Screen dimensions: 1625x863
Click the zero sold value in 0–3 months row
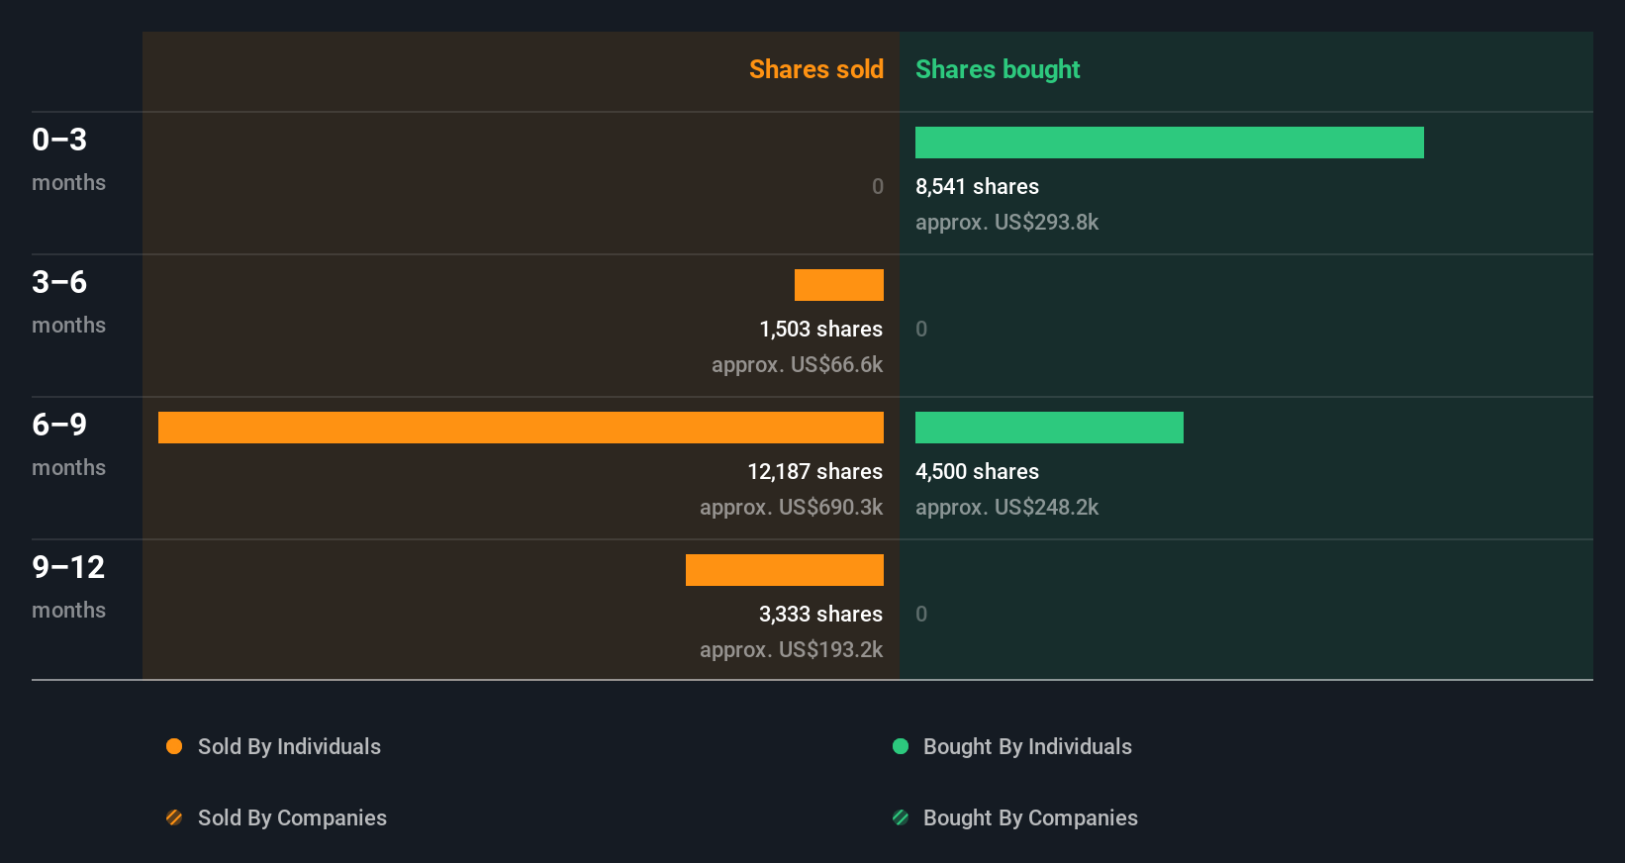(x=878, y=186)
